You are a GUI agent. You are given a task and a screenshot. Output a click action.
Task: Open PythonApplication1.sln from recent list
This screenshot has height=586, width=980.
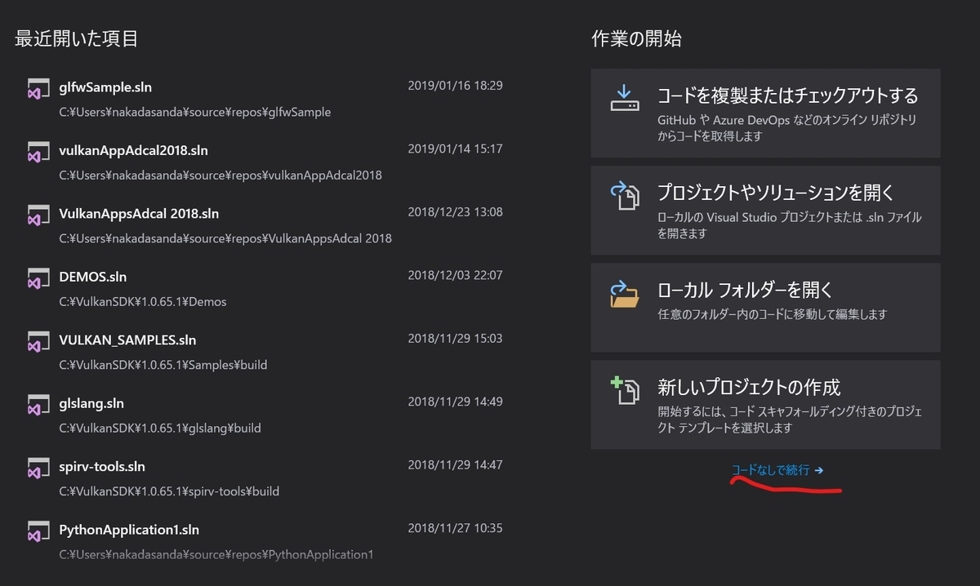265,541
